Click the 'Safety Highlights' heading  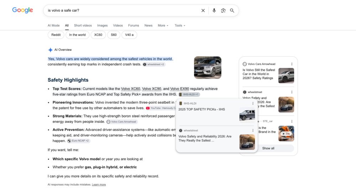[68, 80]
